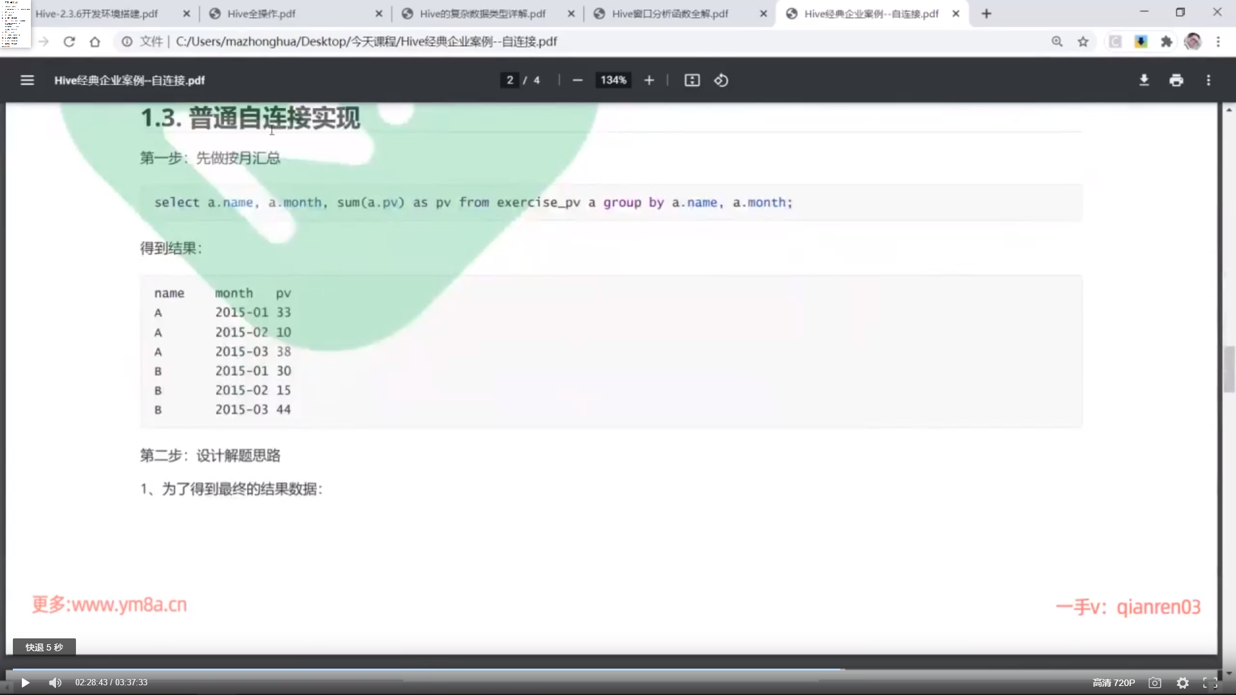
Task: Toggle video fullscreen mode
Action: point(1210,683)
